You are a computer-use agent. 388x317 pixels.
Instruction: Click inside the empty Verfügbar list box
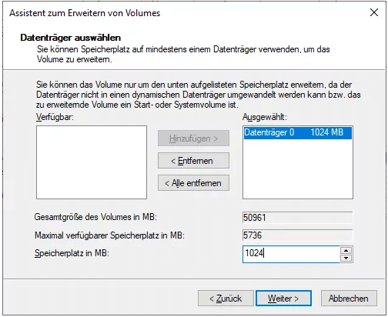coord(92,162)
